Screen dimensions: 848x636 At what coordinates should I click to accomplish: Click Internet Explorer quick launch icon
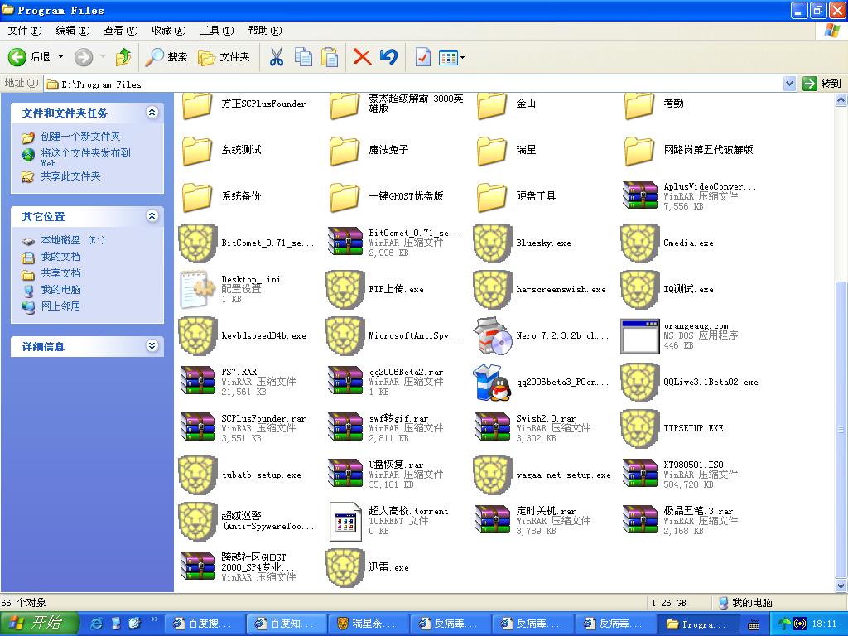point(97,624)
